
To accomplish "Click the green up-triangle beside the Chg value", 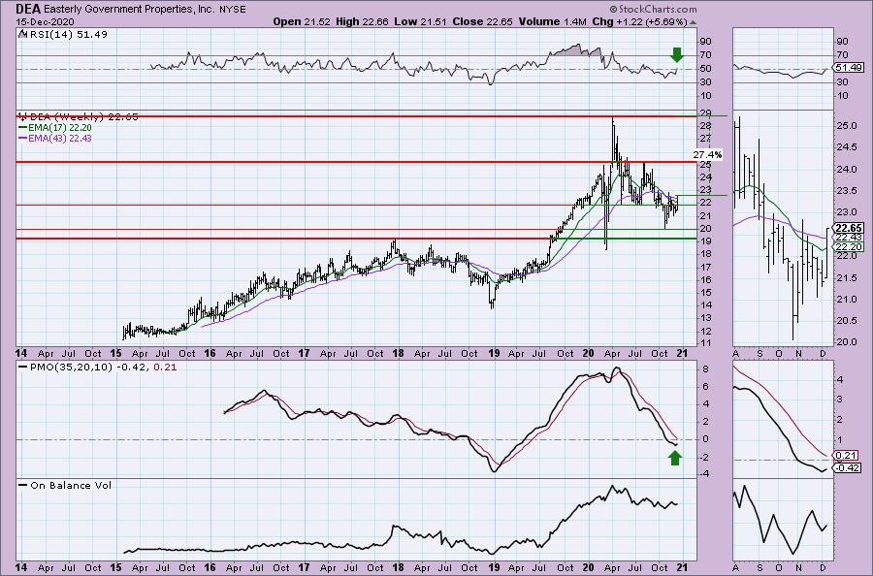I will pyautogui.click(x=693, y=22).
